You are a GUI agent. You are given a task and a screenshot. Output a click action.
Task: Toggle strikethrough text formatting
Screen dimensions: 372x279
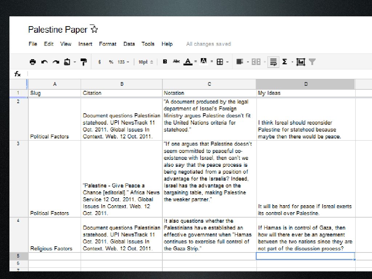pyautogui.click(x=176, y=62)
